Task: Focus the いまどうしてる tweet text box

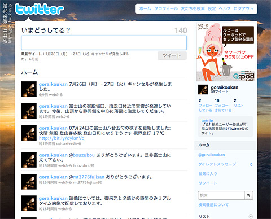Action: (x=104, y=43)
